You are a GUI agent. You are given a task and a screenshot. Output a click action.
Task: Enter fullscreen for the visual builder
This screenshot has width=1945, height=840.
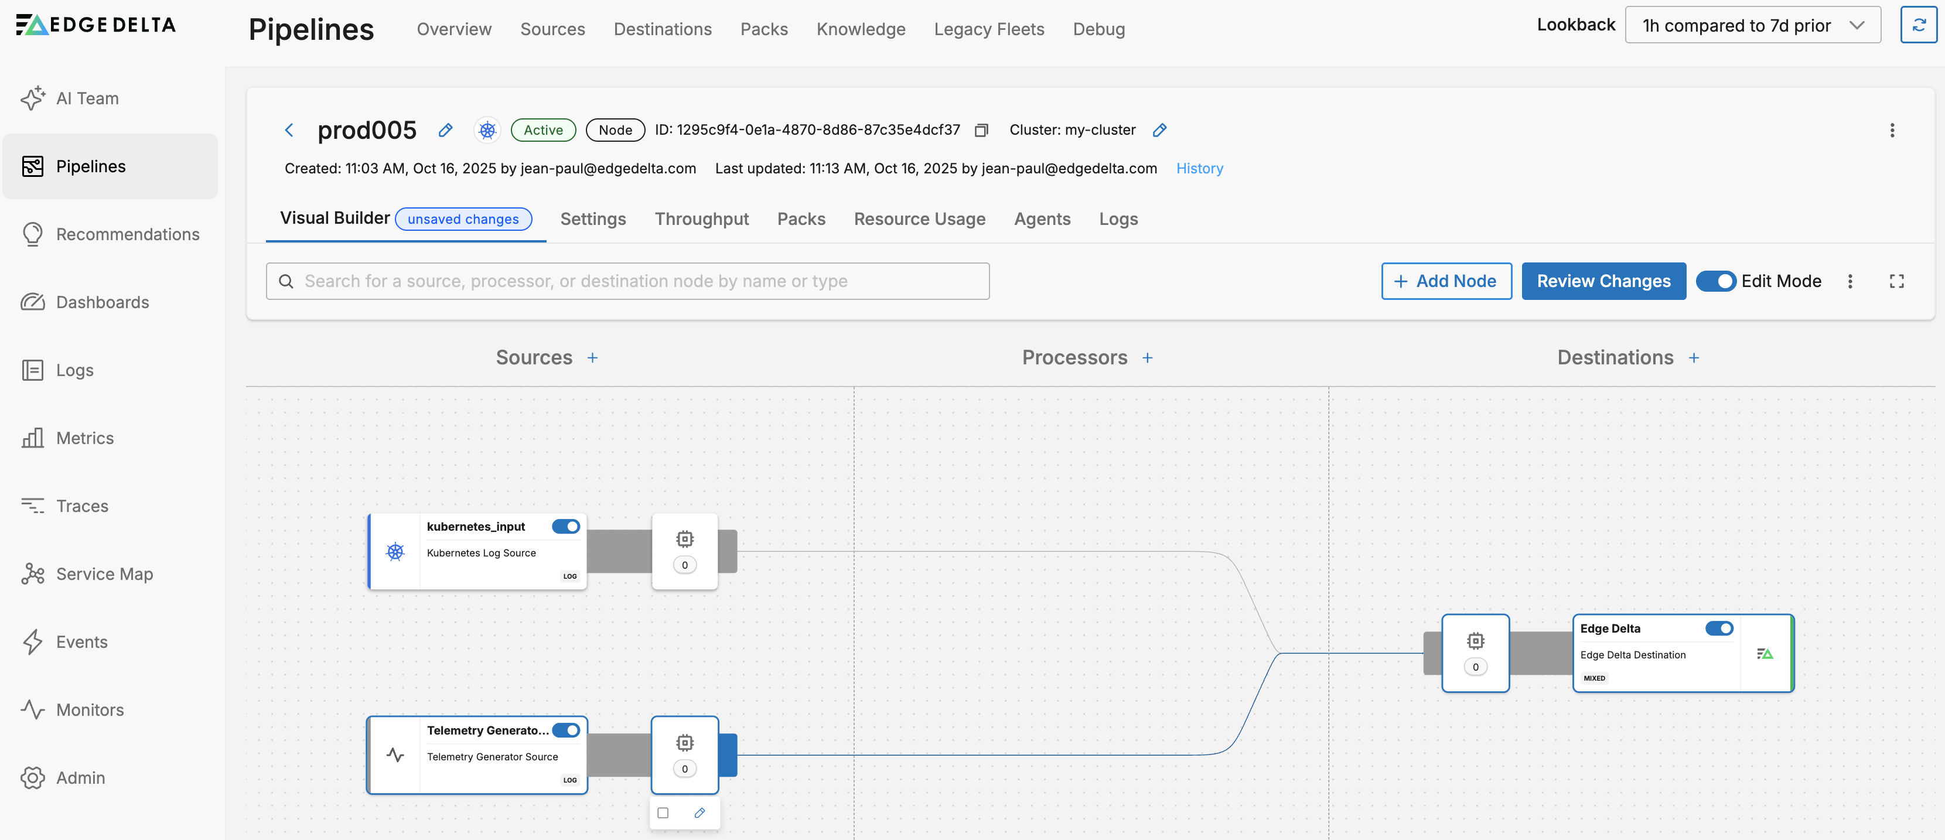[x=1896, y=282]
